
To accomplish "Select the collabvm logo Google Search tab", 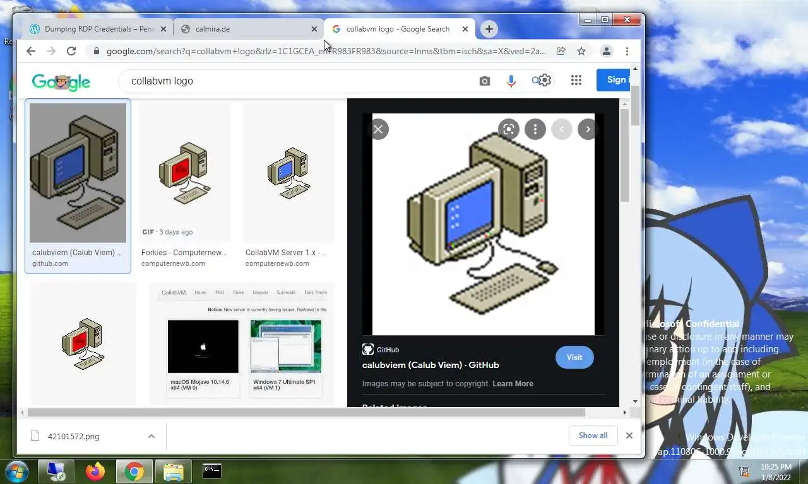I will point(400,29).
